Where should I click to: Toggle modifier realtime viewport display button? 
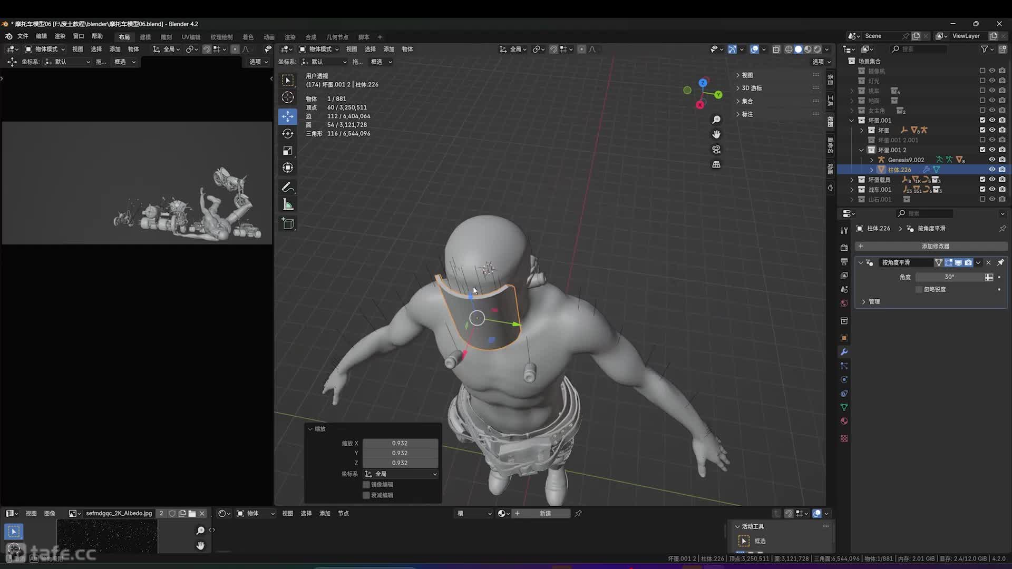point(959,262)
